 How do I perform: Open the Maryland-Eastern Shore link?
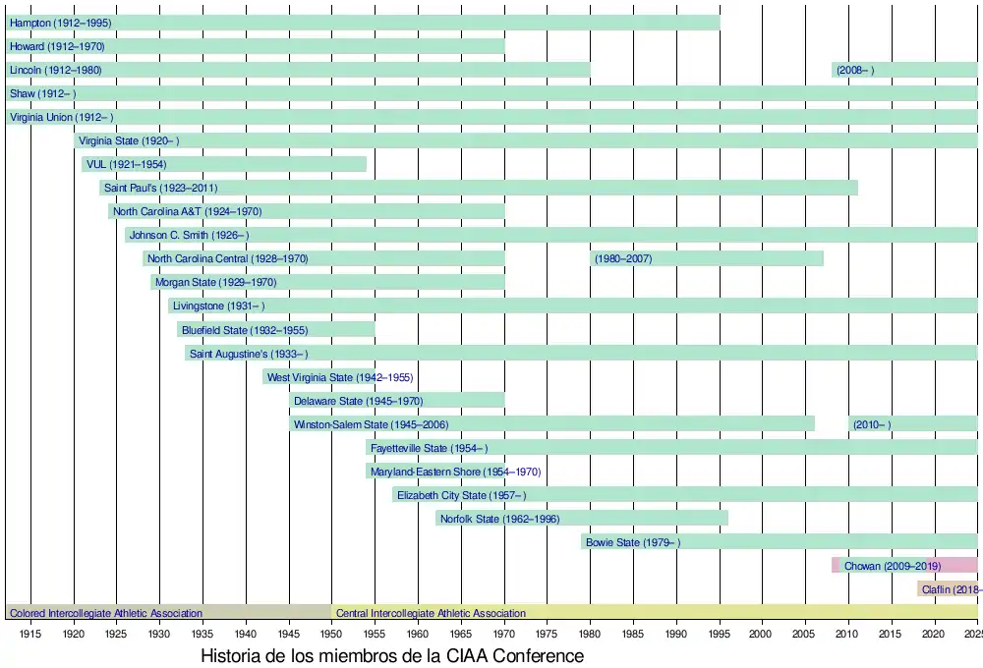click(x=455, y=472)
